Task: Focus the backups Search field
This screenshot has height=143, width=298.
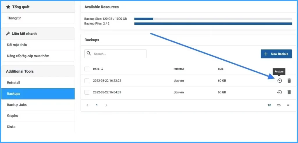Action: click(x=115, y=54)
